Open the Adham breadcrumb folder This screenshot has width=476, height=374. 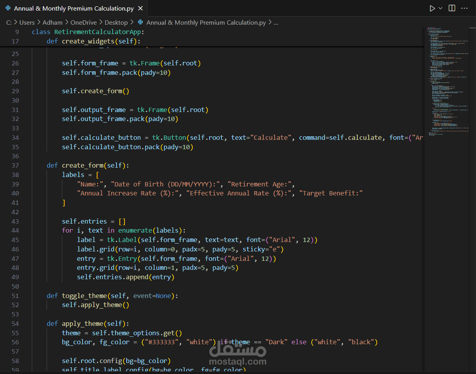[52, 23]
